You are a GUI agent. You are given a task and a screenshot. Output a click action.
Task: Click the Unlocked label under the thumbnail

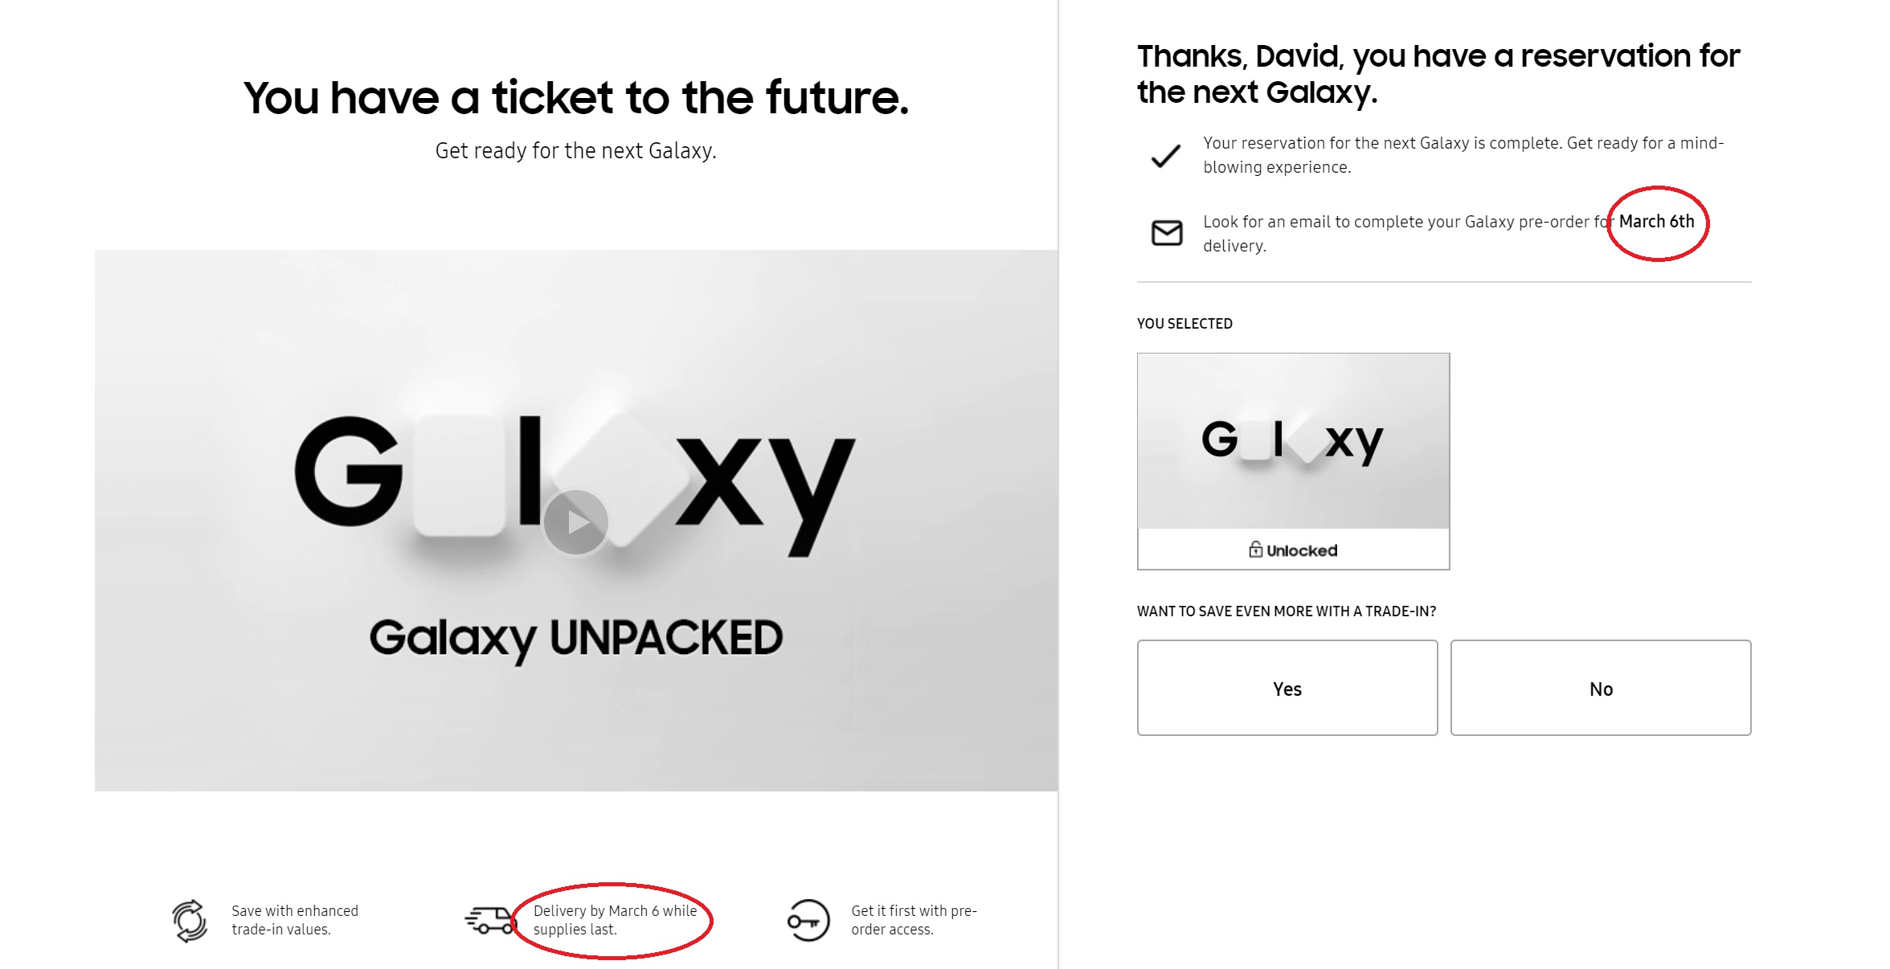[x=1302, y=550]
